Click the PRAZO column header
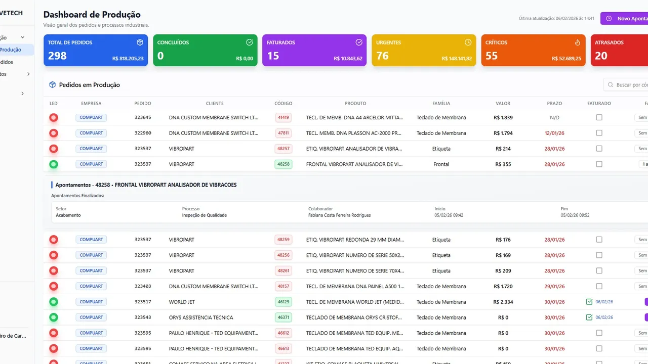The height and width of the screenshot is (364, 648). pos(554,104)
